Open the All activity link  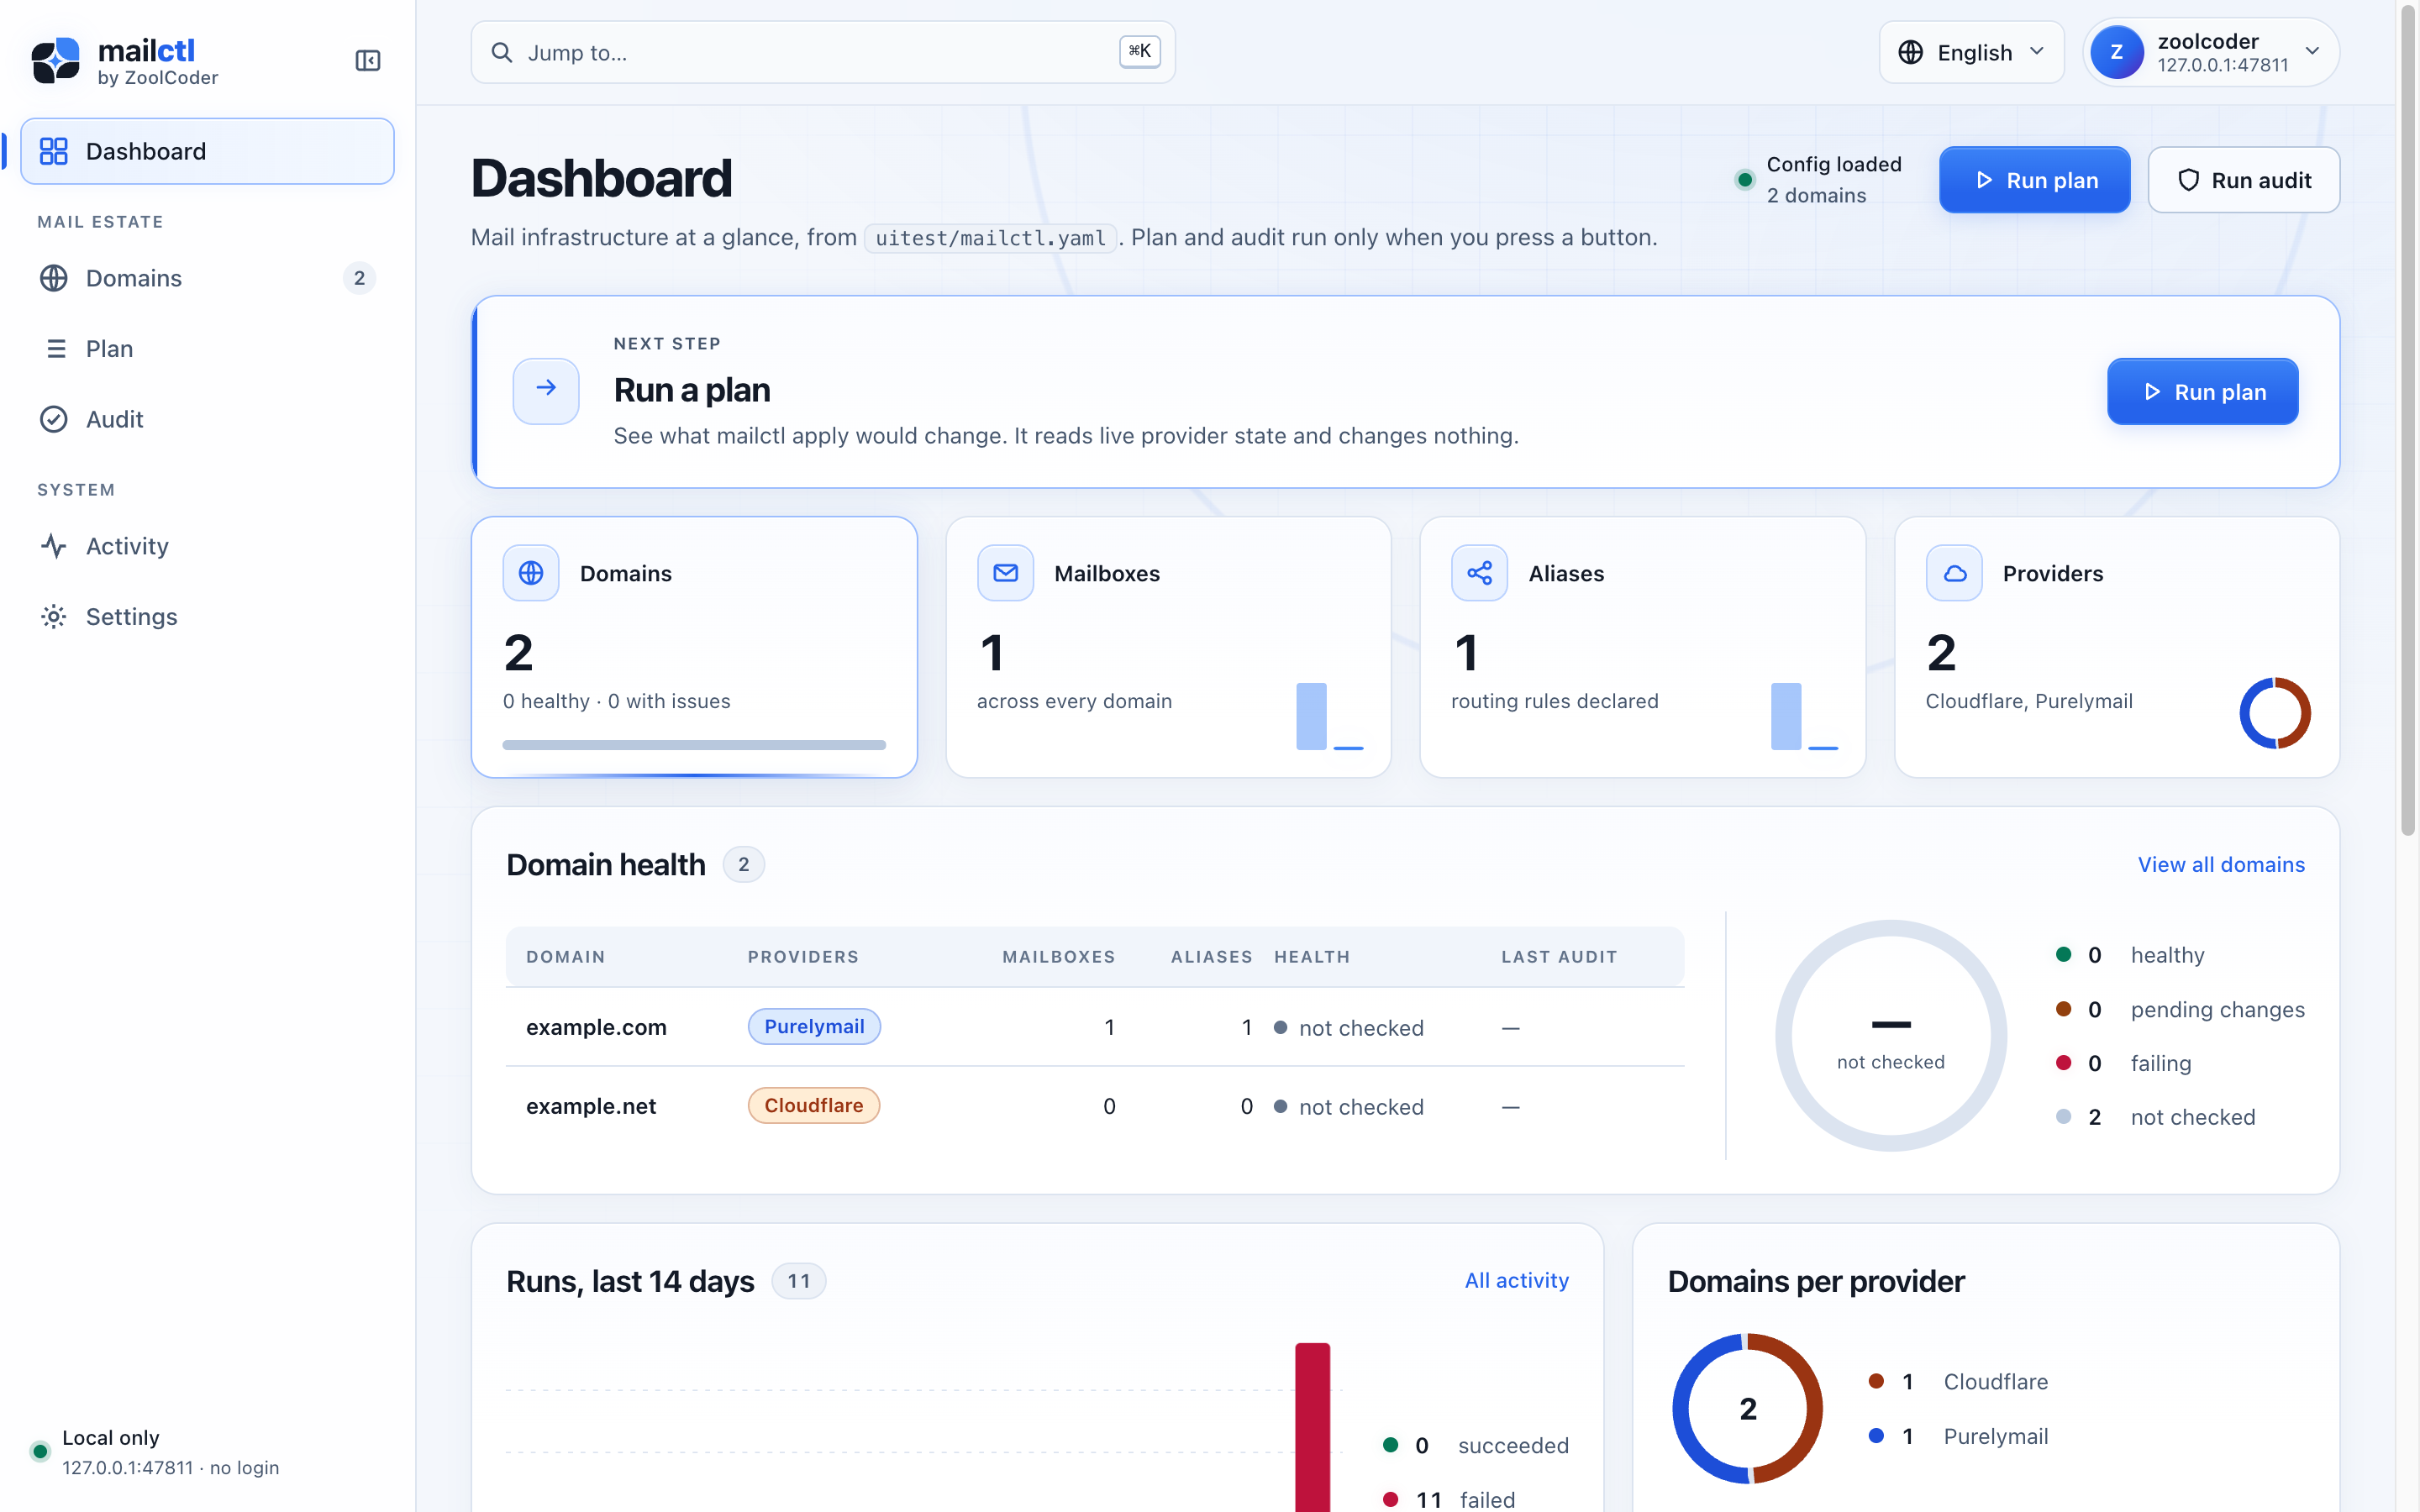1516,1280
